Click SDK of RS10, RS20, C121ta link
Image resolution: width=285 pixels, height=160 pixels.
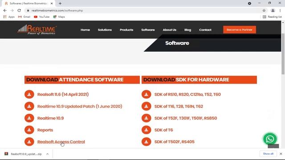click(187, 94)
